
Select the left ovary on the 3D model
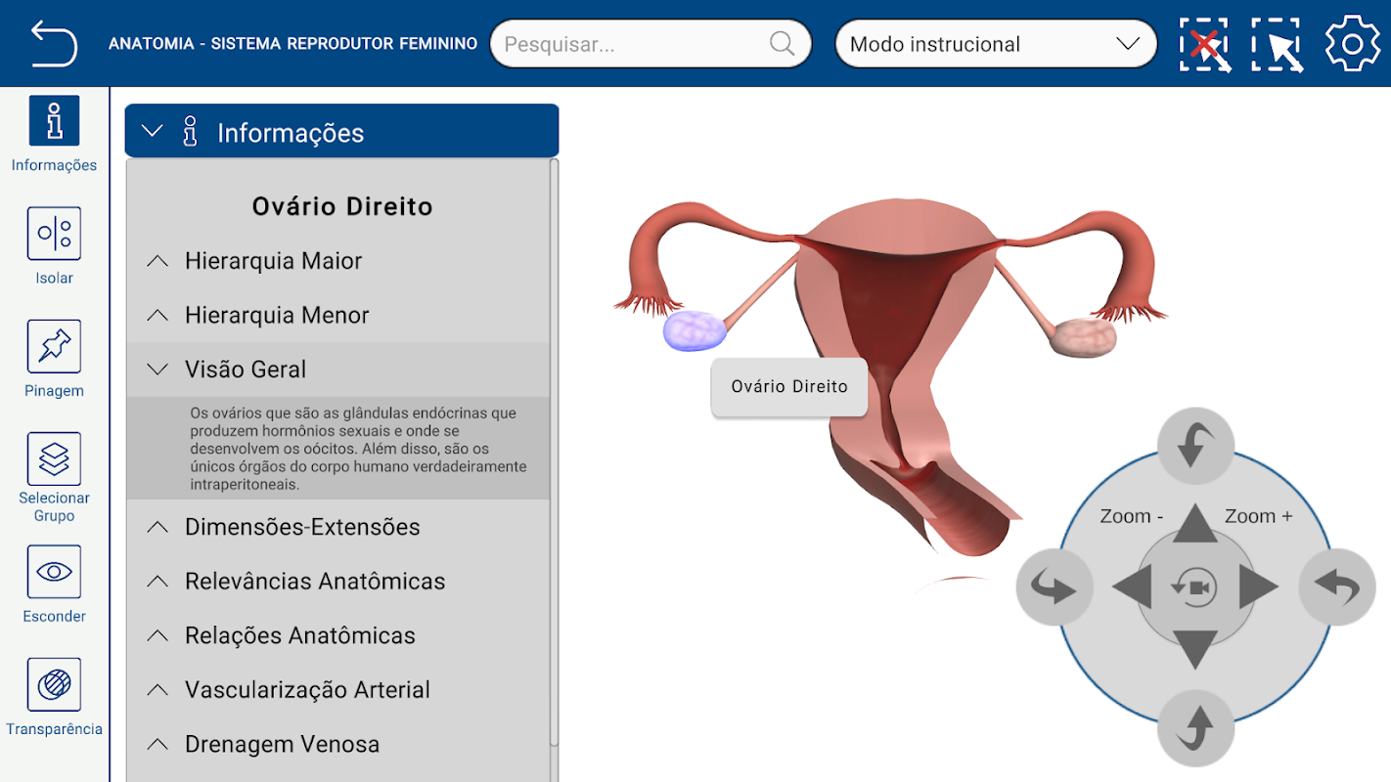tap(1083, 336)
